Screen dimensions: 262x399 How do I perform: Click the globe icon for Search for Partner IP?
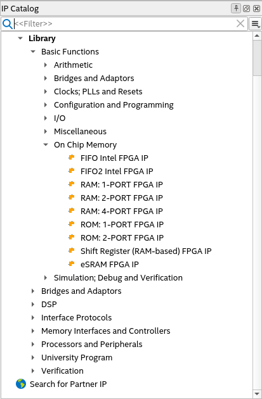pyautogui.click(x=21, y=384)
